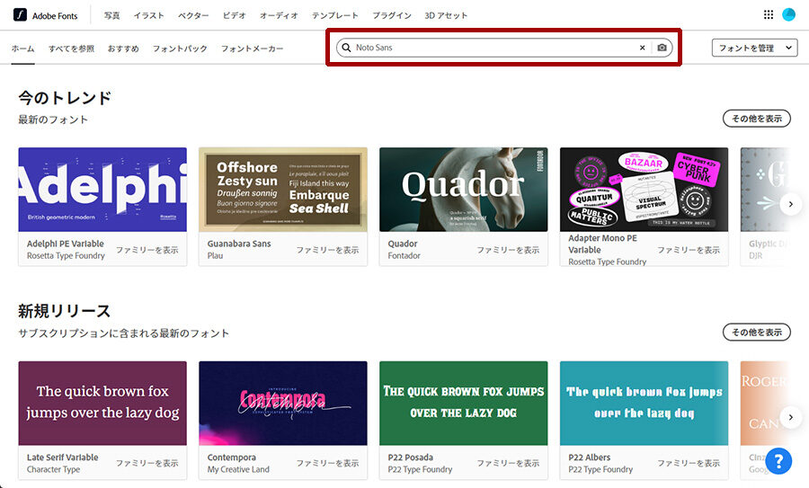Screen dimensions: 809x488
Task: Click ファミリーを表示 for P22 Albers
Action: pyautogui.click(x=689, y=463)
